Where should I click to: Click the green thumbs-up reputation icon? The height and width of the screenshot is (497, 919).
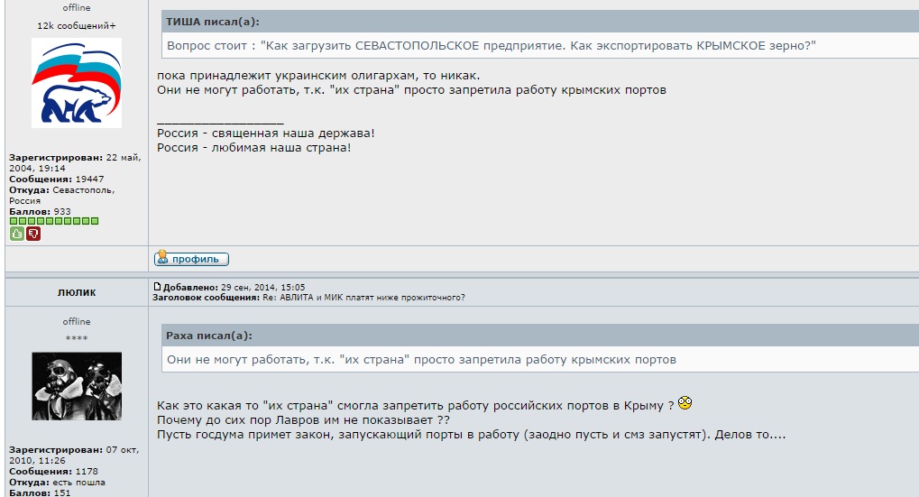coord(16,234)
